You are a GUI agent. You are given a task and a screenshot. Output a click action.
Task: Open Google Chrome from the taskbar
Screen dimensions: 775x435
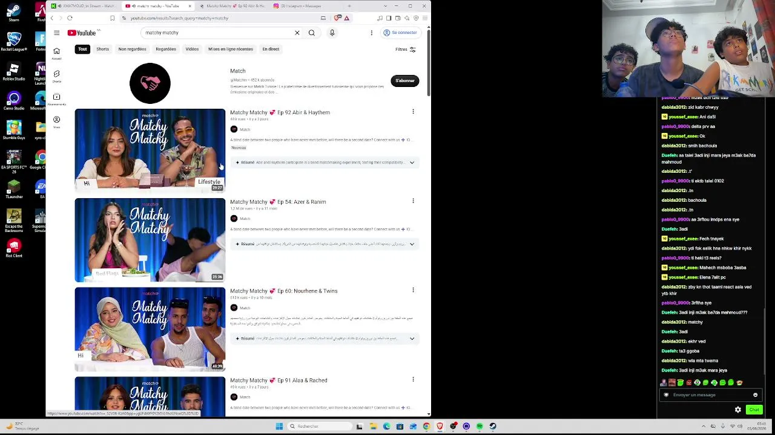426,427
